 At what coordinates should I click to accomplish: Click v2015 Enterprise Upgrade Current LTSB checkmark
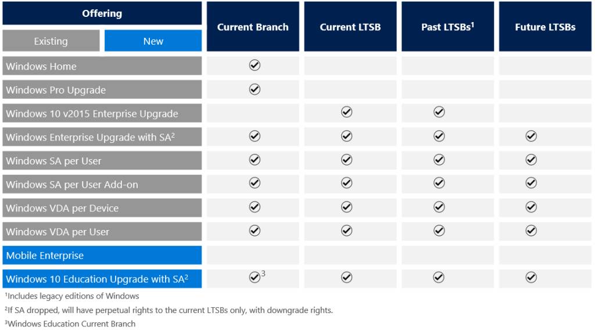tap(347, 112)
